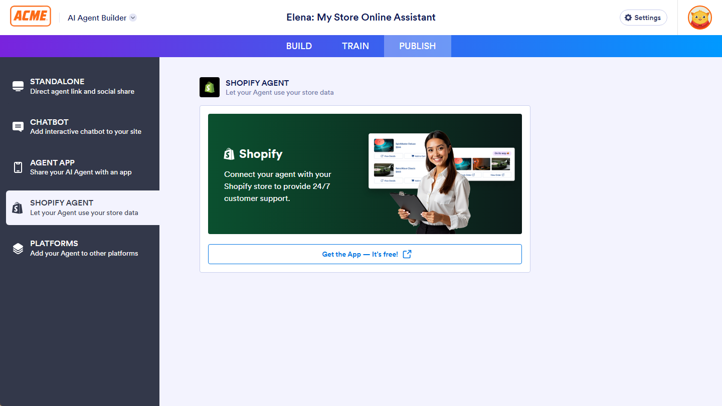722x406 pixels.
Task: Open Settings
Action: tap(643, 18)
